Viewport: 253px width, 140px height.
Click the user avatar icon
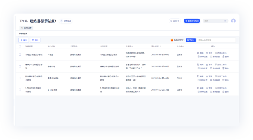click(x=233, y=21)
